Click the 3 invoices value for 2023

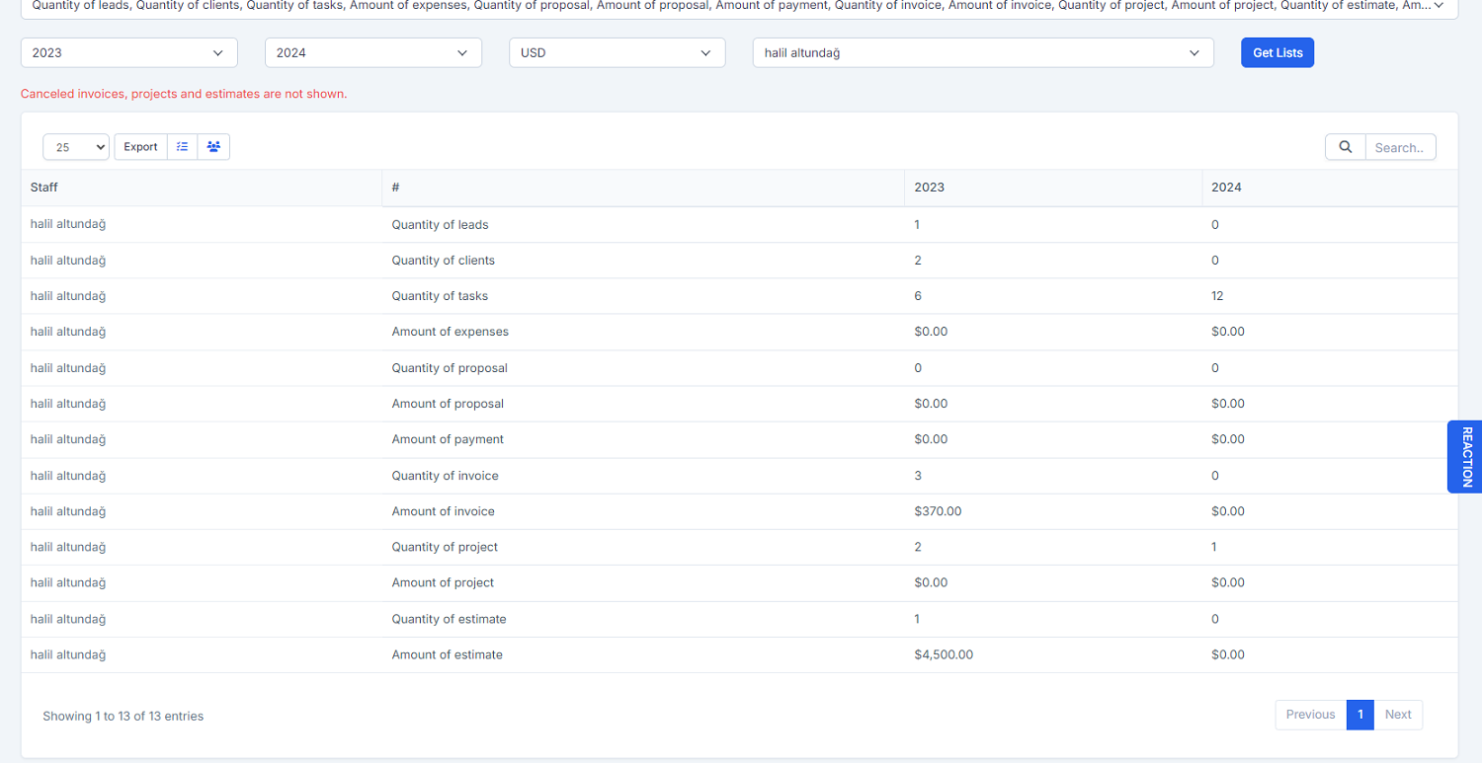[x=918, y=476]
